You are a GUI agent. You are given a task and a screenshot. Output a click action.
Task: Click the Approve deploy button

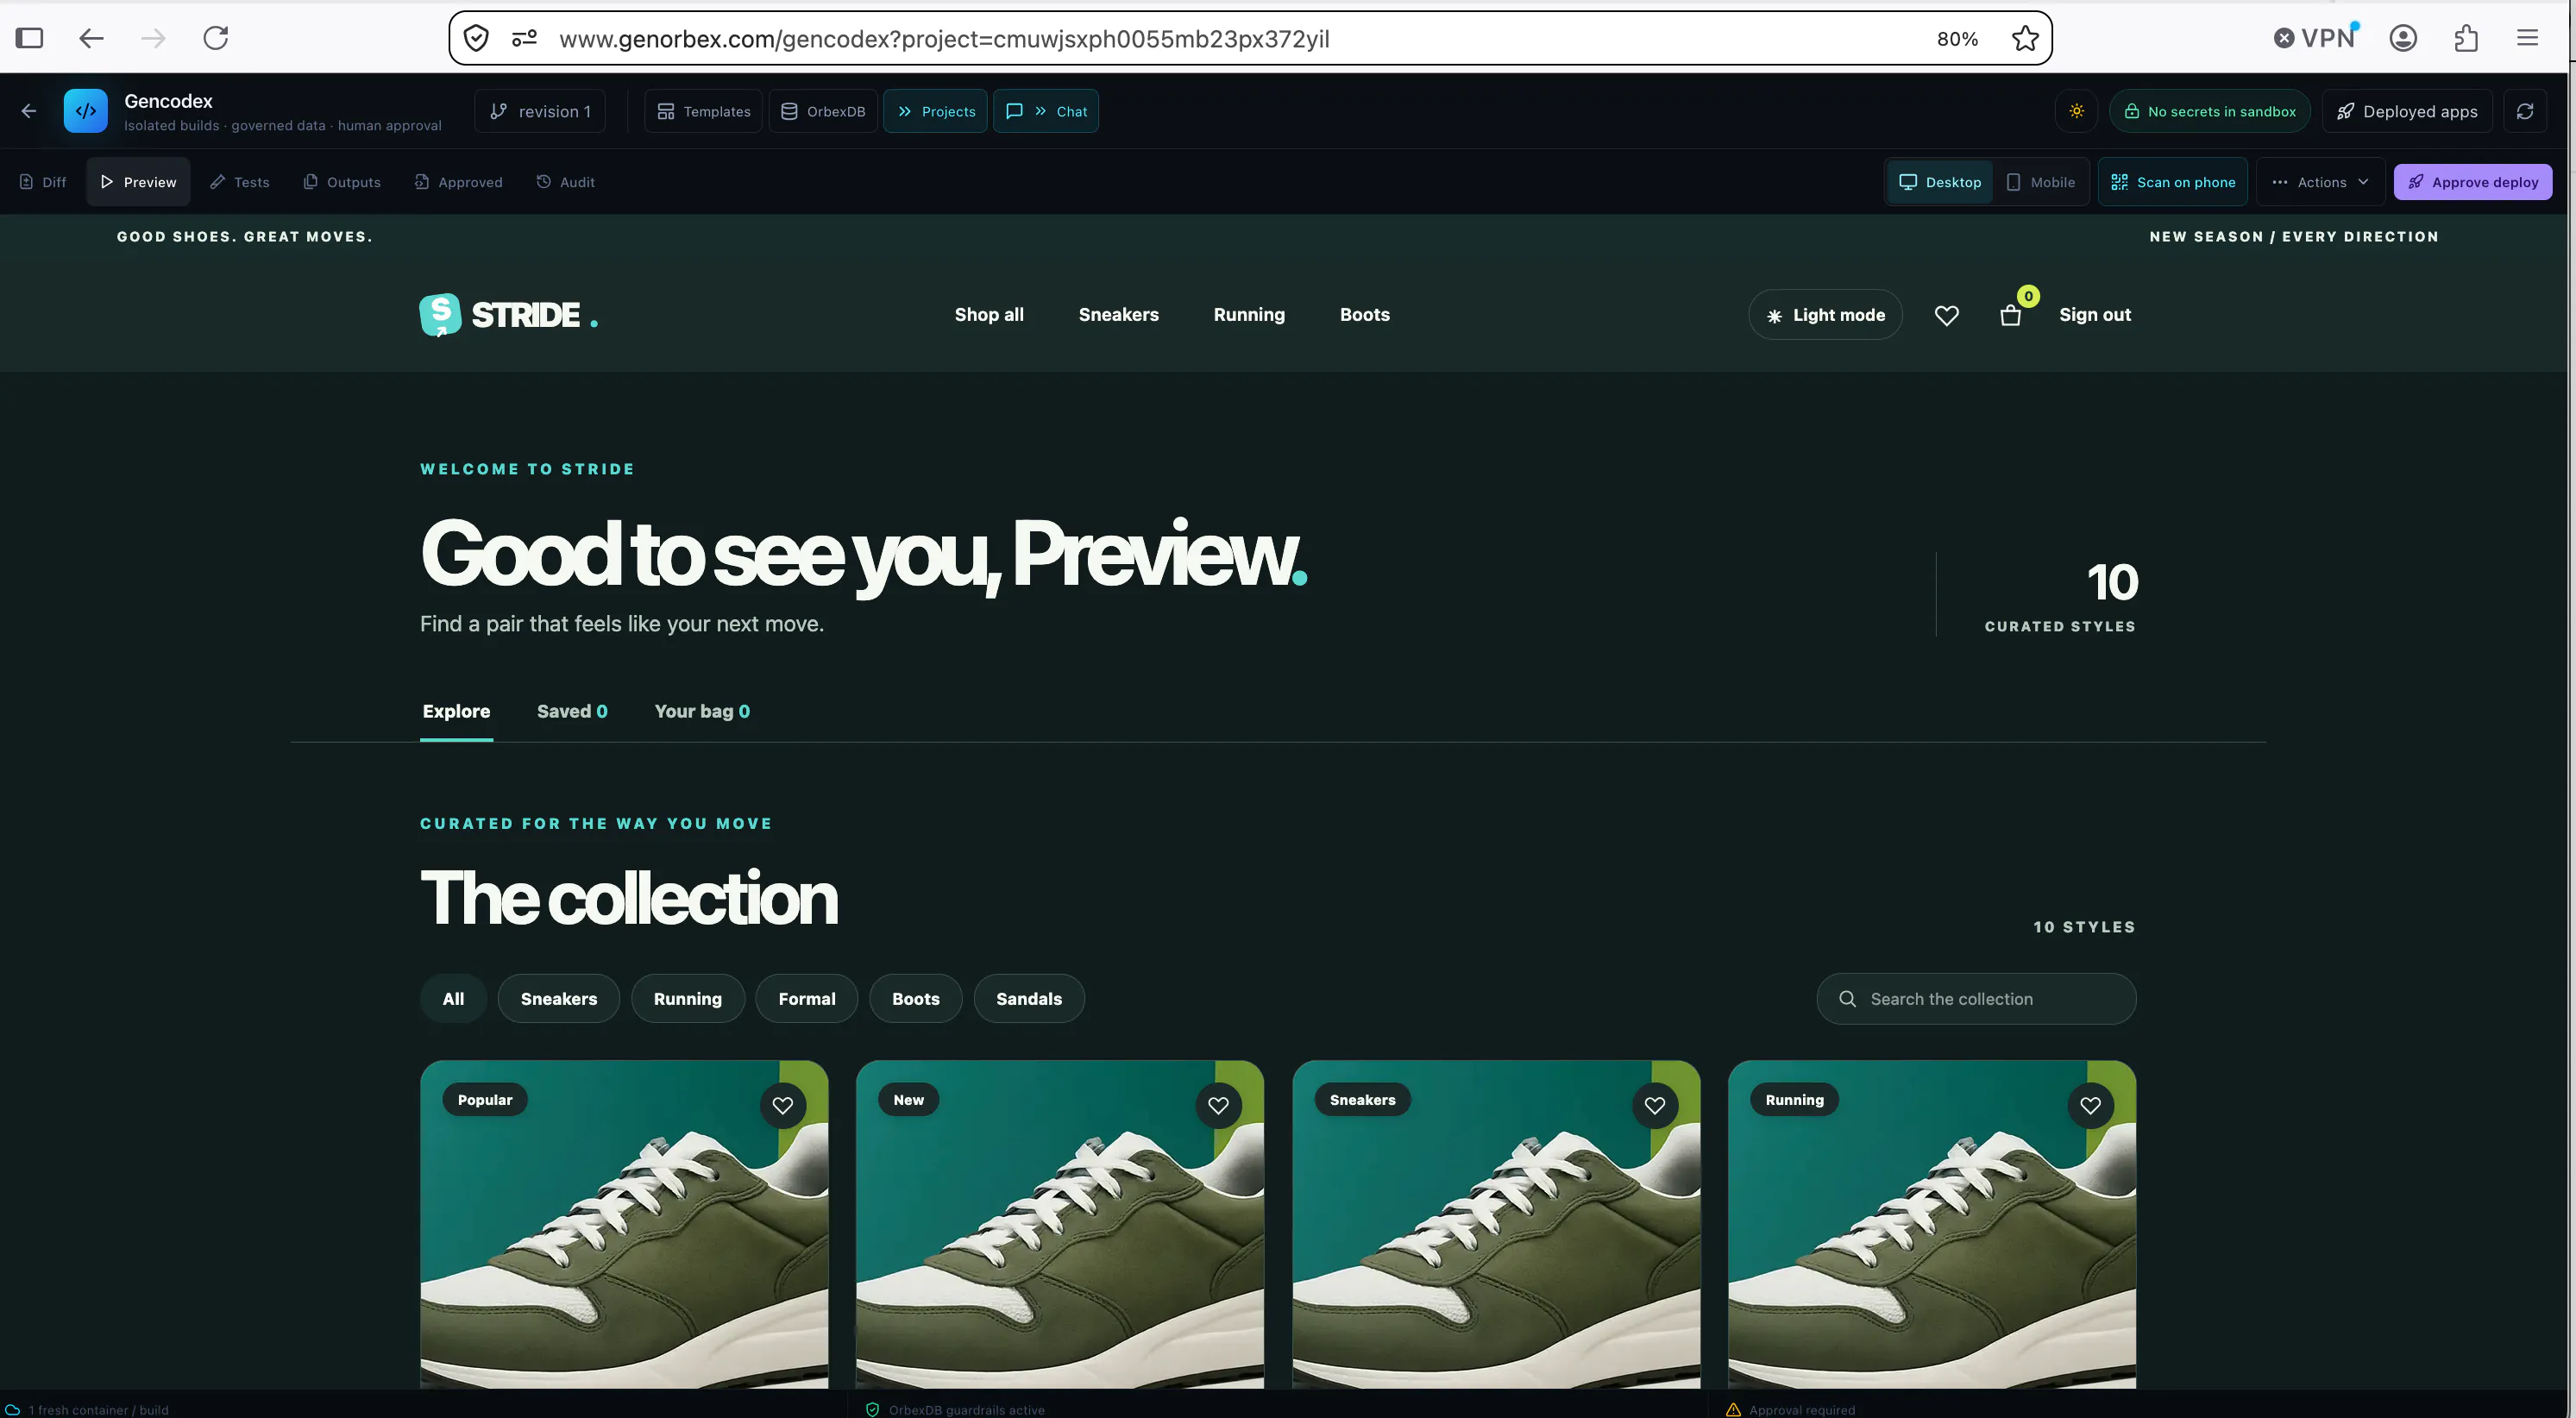tap(2473, 182)
